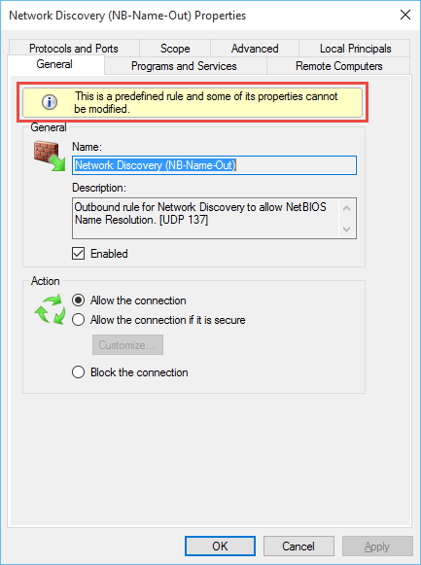Click inside the Description text box
Viewport: 421px width, 565px height.
coord(205,218)
